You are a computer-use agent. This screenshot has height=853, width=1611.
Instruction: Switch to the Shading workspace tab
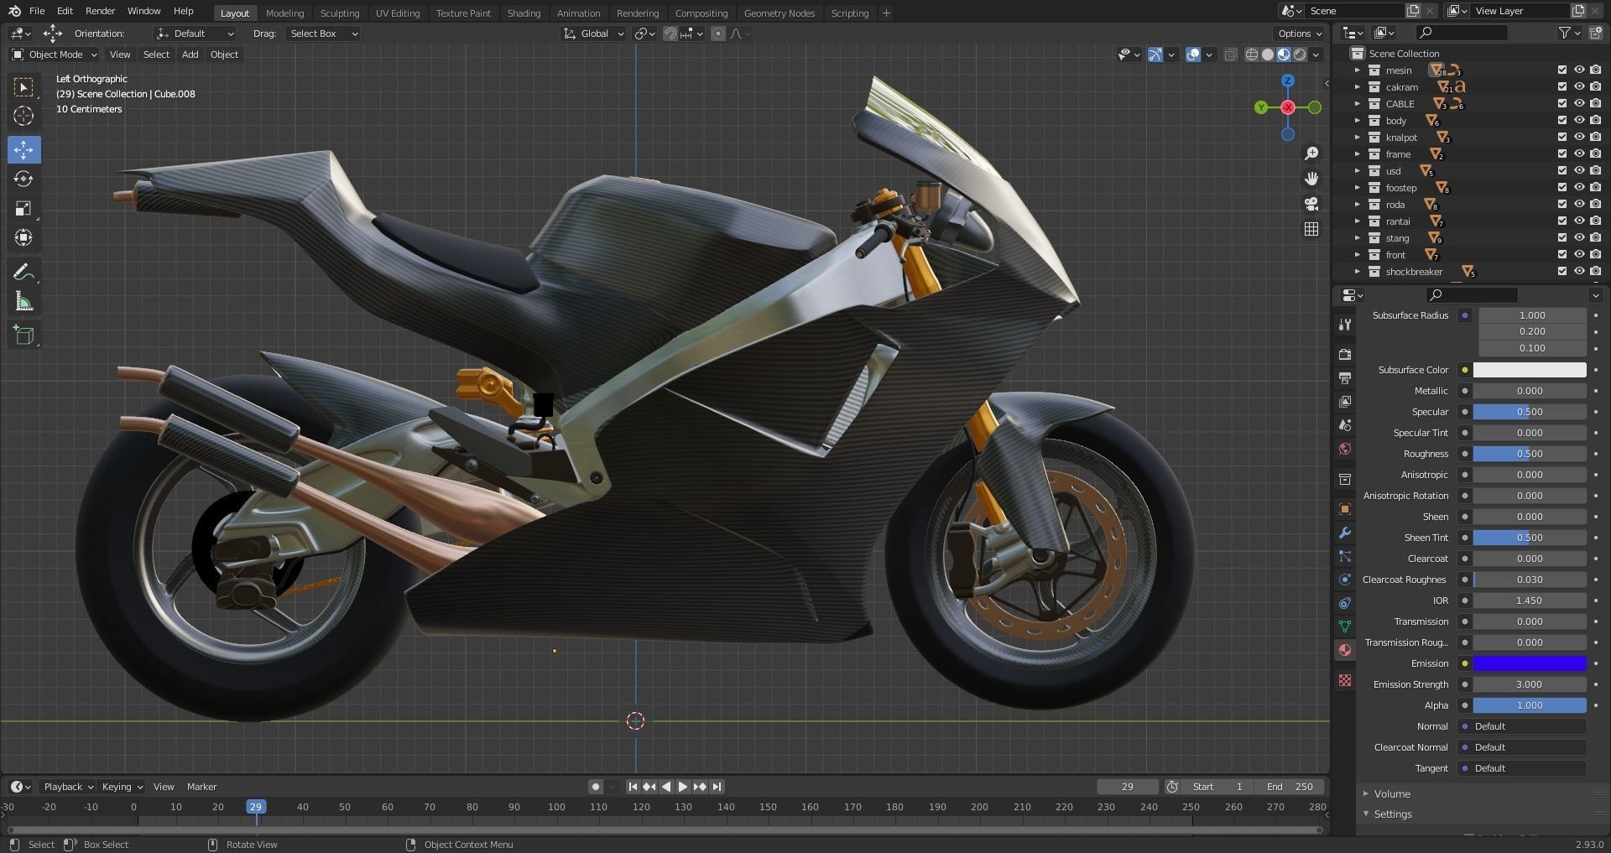point(524,13)
